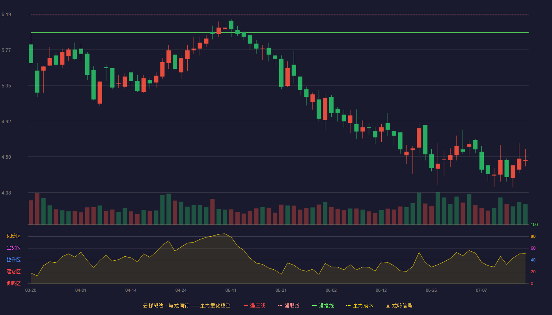Screen dimensions: 552x315
Task: Toggle the 主力成本 legend entry
Action: [359, 306]
